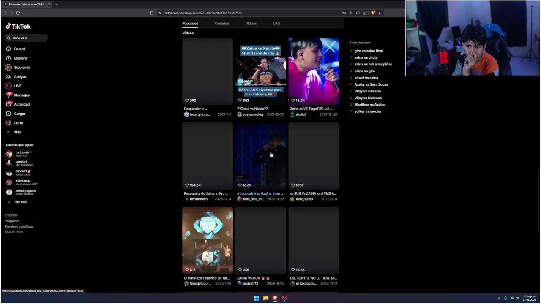Image resolution: width=541 pixels, height=304 pixels.
Task: Expand Términos y políticas footer section
Action: point(19,227)
